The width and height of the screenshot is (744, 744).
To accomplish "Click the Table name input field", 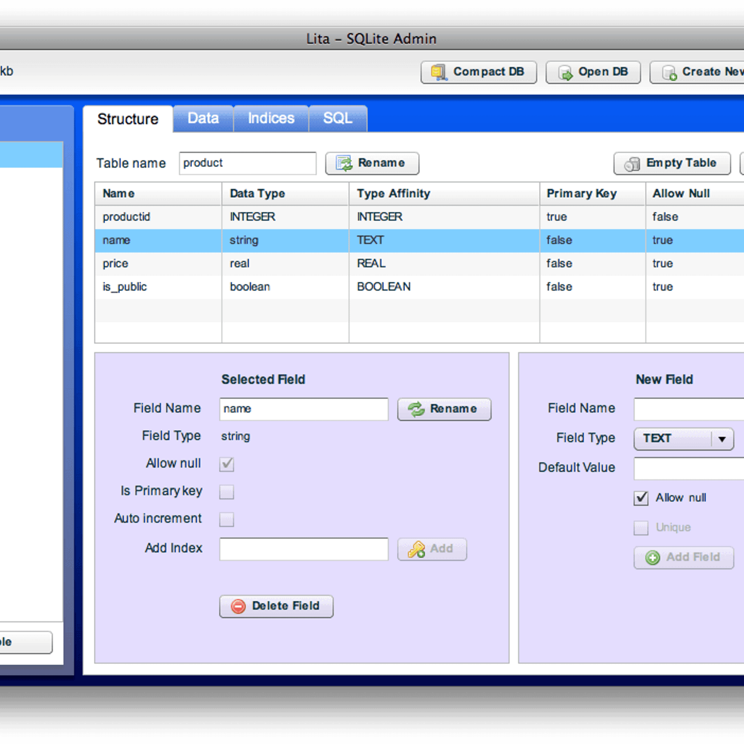I will click(x=247, y=163).
